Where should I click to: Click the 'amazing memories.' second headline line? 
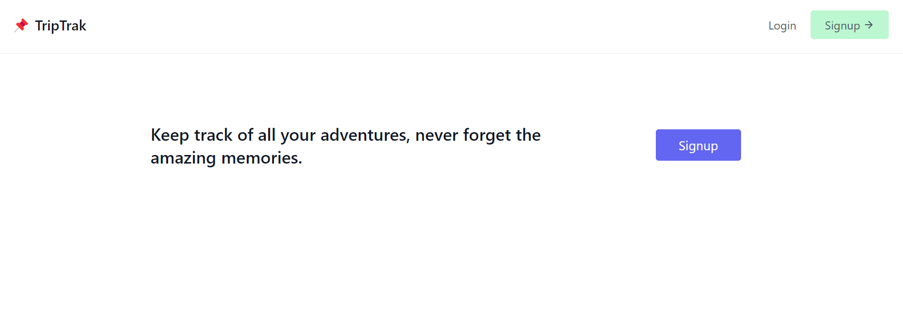coord(226,158)
